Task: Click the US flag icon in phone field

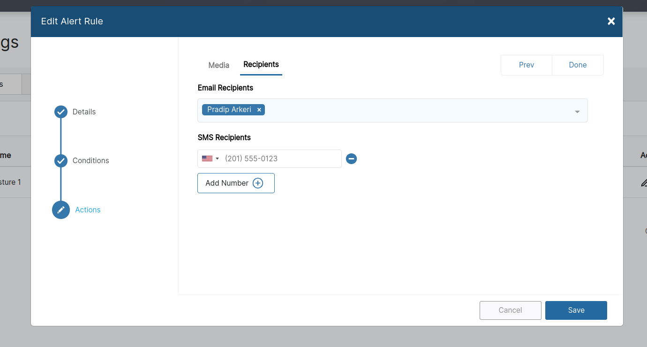Action: pyautogui.click(x=207, y=158)
